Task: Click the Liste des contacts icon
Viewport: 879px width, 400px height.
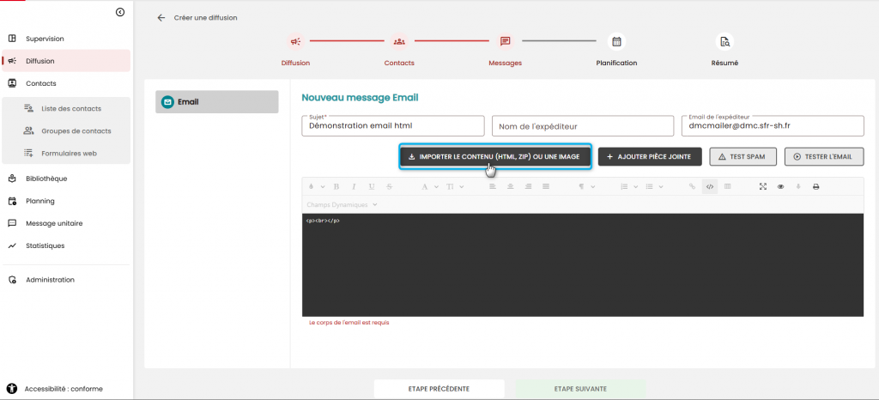Action: (28, 108)
